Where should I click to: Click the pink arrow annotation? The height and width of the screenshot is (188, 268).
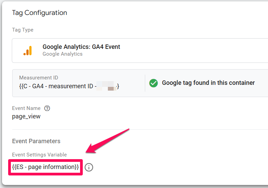[x=107, y=141]
